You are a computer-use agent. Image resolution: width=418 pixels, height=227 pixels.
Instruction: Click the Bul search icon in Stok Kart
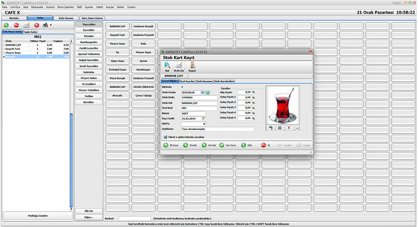(x=167, y=65)
